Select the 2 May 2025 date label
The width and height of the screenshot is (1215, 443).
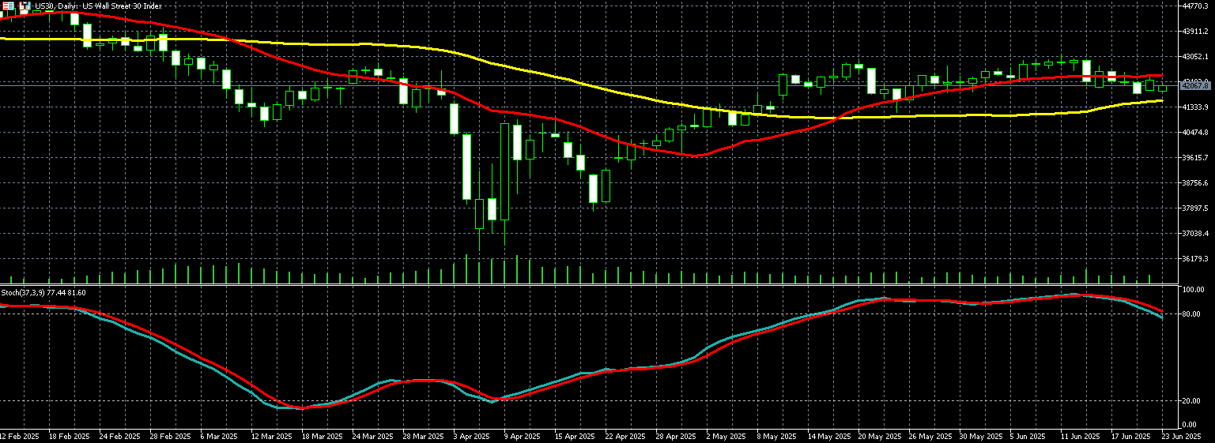click(726, 436)
